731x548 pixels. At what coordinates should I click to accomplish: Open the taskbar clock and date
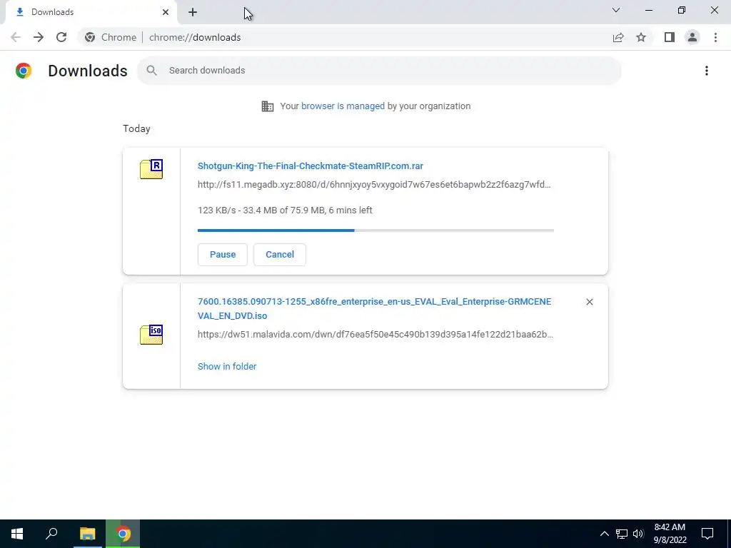coord(670,534)
